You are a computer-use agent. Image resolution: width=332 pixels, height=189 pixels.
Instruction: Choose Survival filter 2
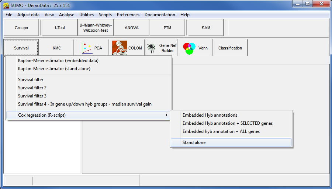point(88,88)
